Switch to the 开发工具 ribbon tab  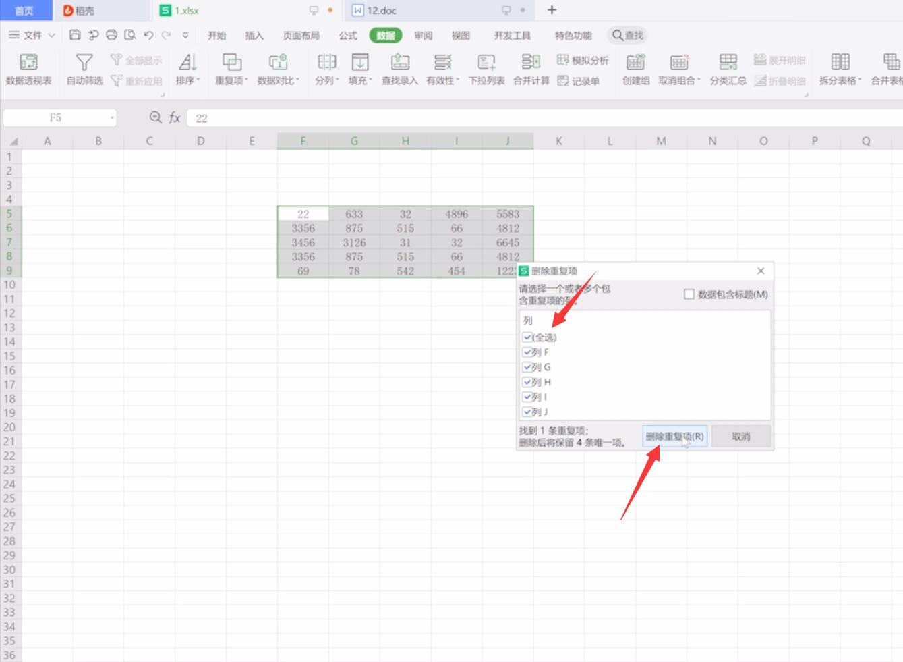pyautogui.click(x=513, y=36)
